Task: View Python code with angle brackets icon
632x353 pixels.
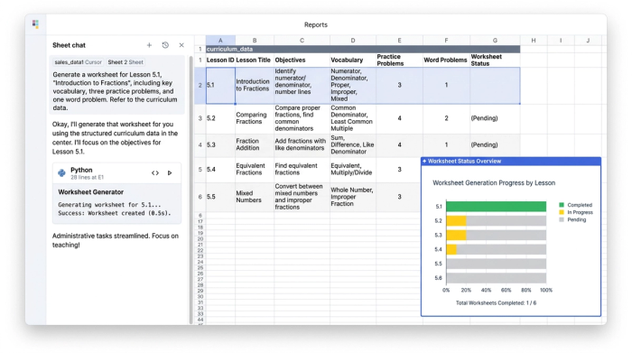Action: (x=155, y=172)
